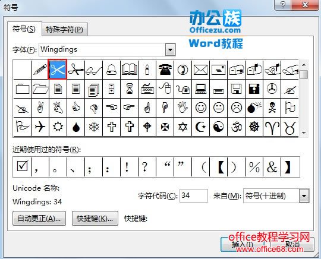This screenshot has width=321, height=259.
Task: Click the symbol grid scrollbar down arrow
Action: pos(304,133)
